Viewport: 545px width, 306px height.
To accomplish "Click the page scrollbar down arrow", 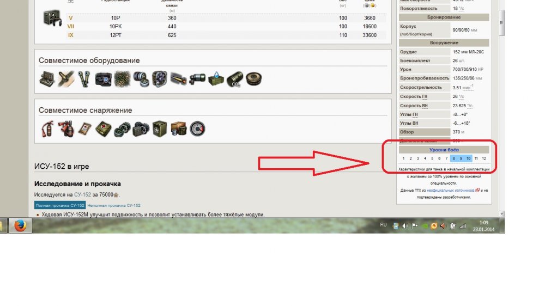I will (501, 214).
